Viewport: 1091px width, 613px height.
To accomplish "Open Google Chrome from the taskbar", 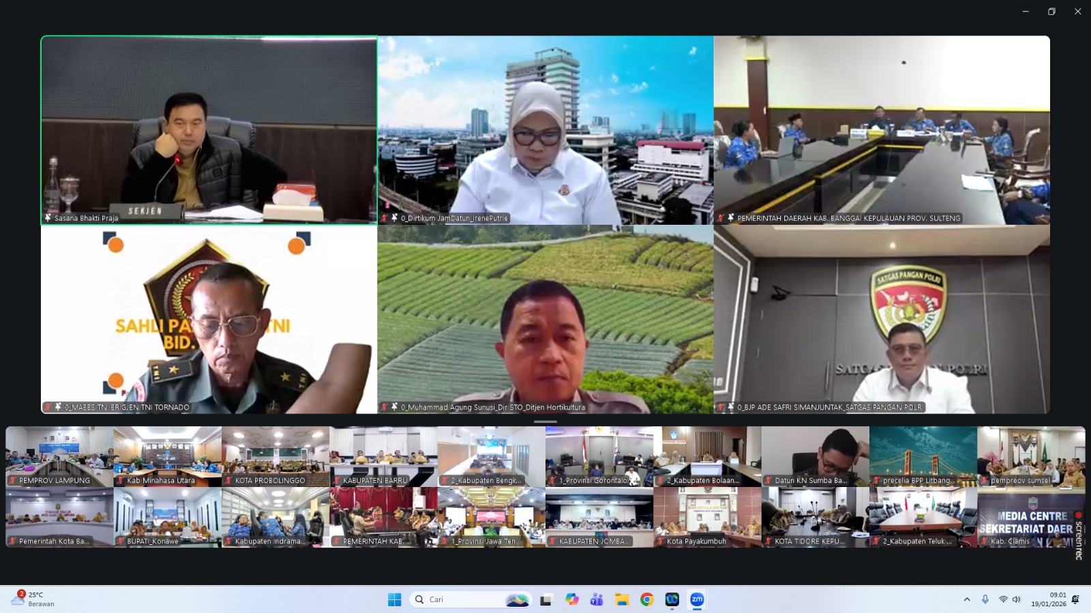I will tap(646, 599).
